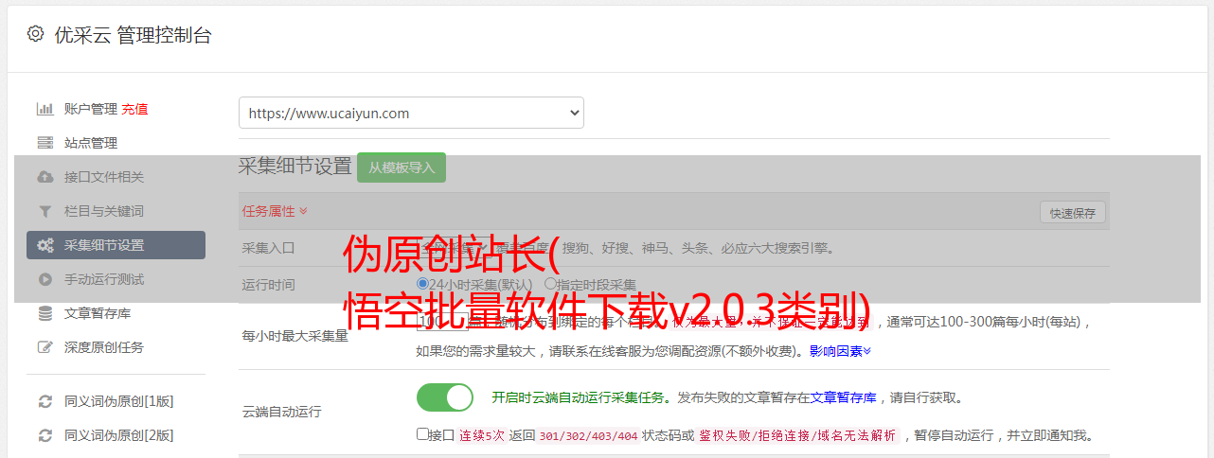Enable the 接口 pause-on-failure checkbox
Screen dimensions: 1214x458
click(422, 434)
